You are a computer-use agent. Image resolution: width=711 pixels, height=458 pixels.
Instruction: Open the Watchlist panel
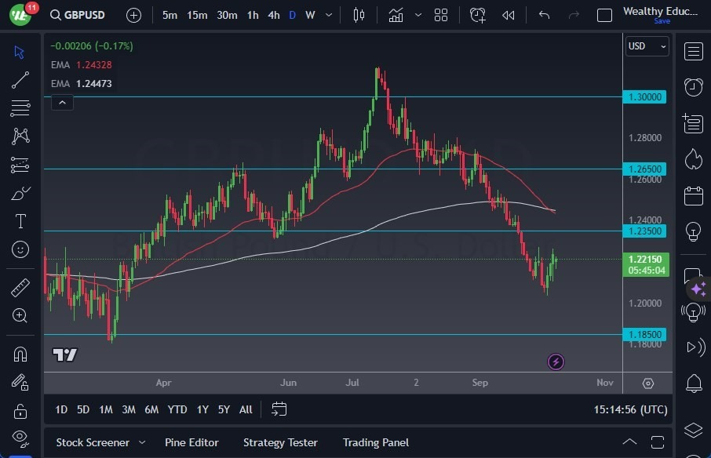[694, 52]
